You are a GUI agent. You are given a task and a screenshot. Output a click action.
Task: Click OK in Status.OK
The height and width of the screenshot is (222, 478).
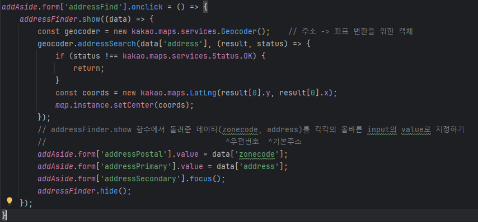[249, 56]
